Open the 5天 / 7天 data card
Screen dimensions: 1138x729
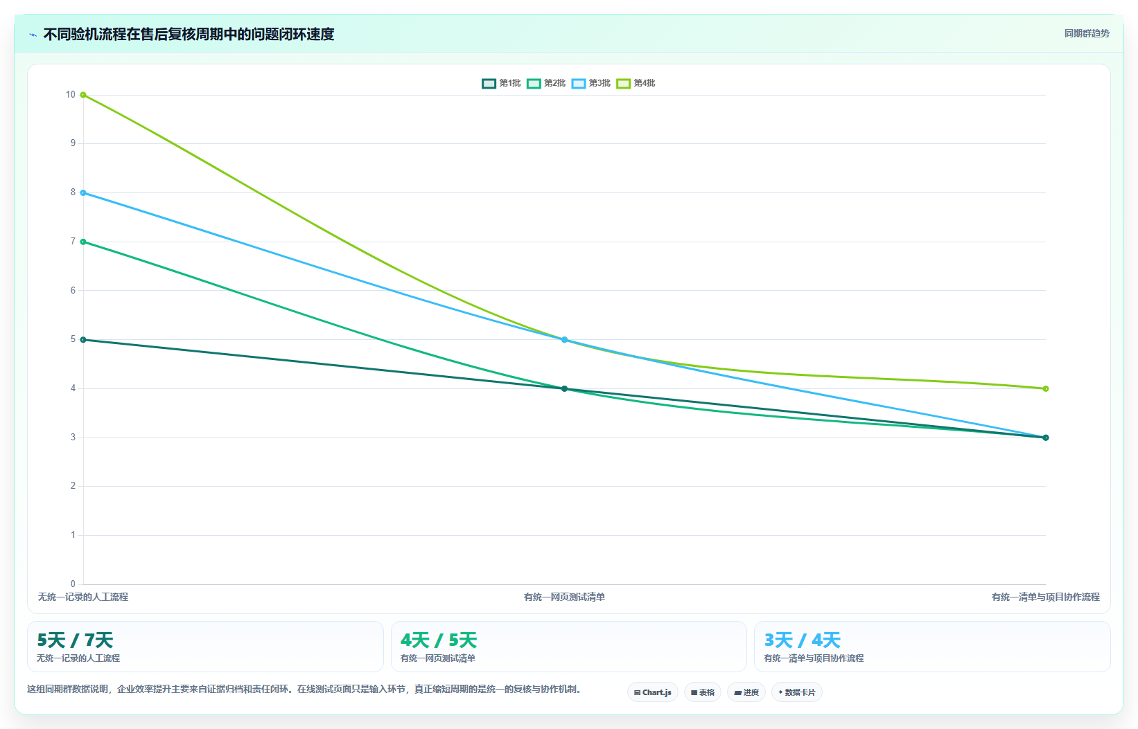pyautogui.click(x=205, y=647)
